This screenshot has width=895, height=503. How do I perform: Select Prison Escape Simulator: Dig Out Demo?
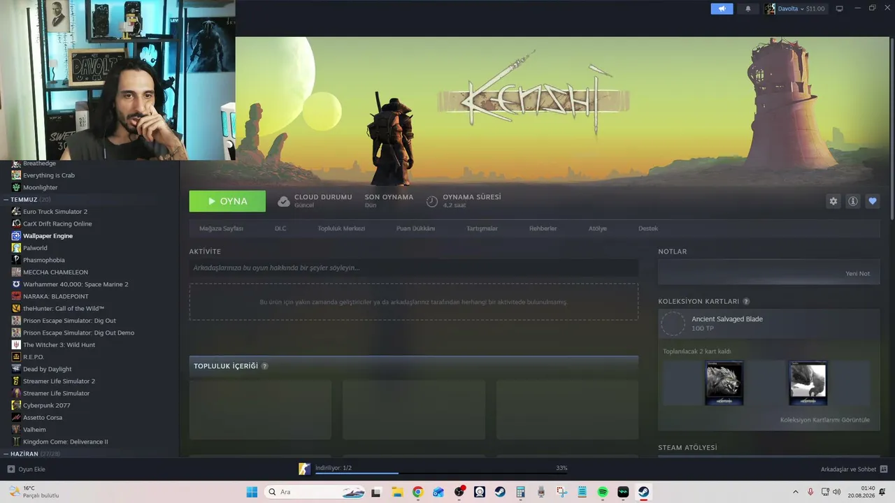tap(78, 333)
